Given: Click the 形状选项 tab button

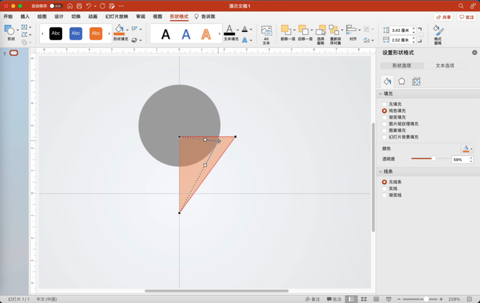Looking at the screenshot, I should pos(402,66).
